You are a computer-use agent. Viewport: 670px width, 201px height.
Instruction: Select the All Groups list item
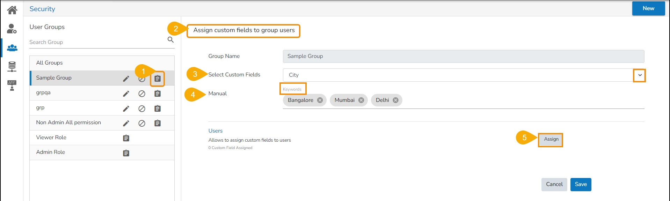(50, 63)
